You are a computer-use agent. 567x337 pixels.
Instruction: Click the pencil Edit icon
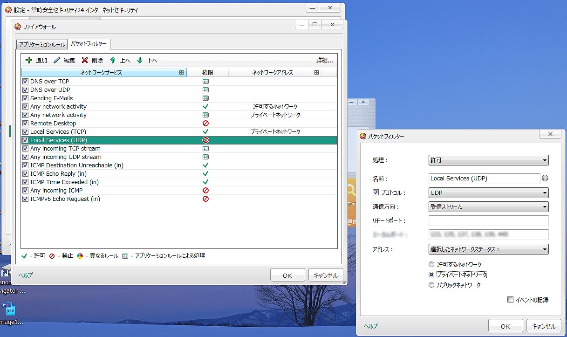pos(57,60)
